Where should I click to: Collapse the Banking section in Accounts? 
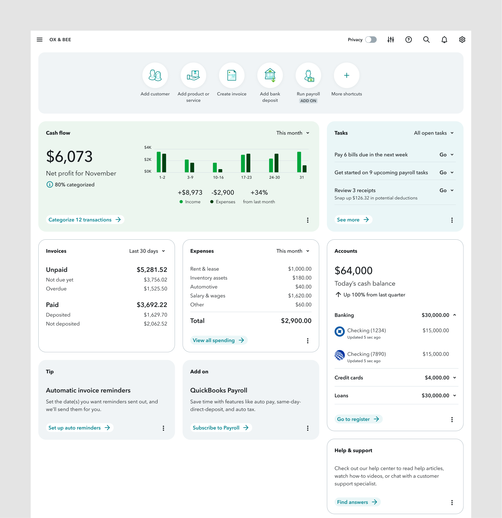click(x=455, y=315)
